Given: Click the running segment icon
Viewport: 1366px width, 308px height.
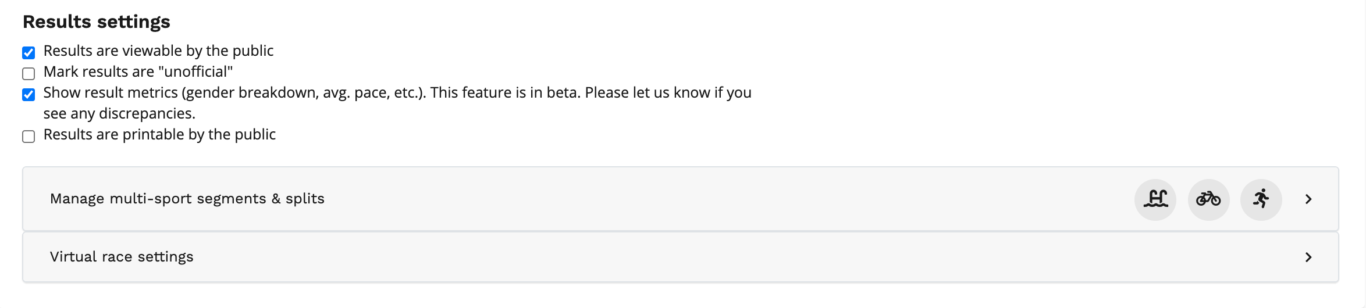Looking at the screenshot, I should pyautogui.click(x=1261, y=199).
